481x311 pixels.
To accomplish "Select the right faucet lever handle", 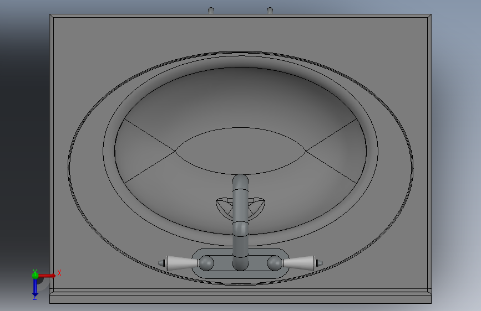I will pos(302,263).
